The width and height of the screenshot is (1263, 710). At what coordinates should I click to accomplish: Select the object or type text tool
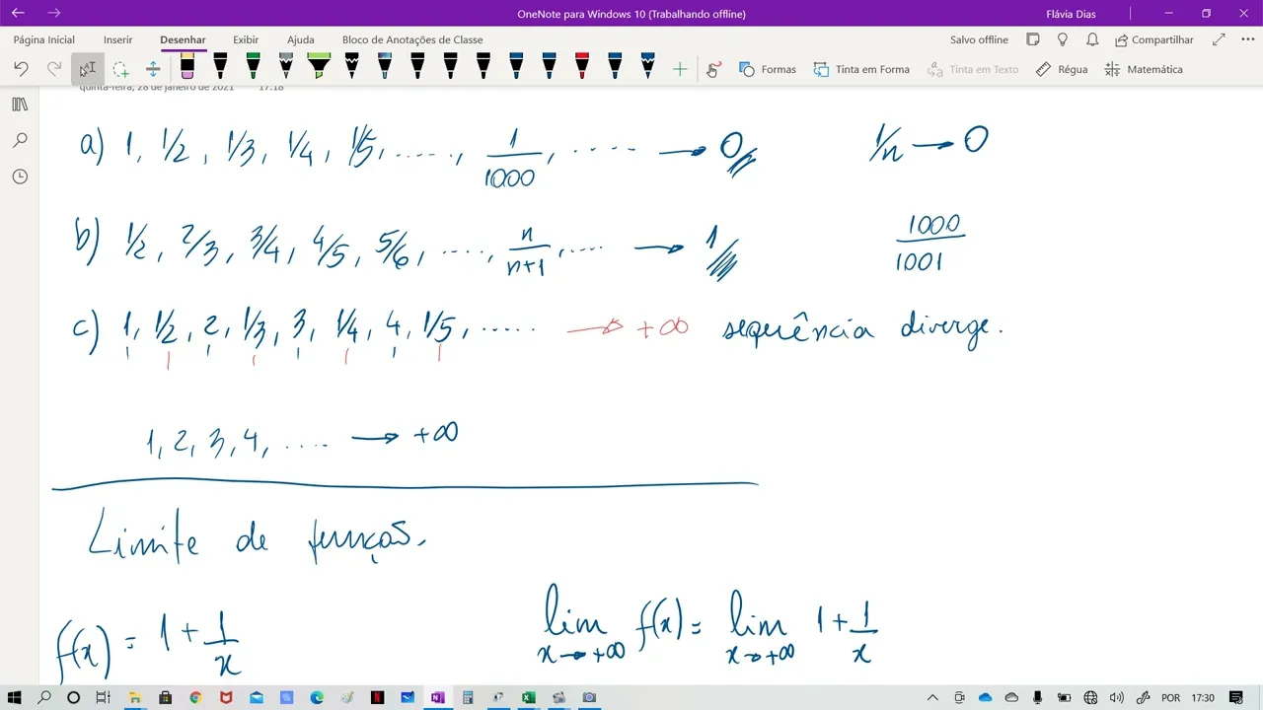(87, 69)
